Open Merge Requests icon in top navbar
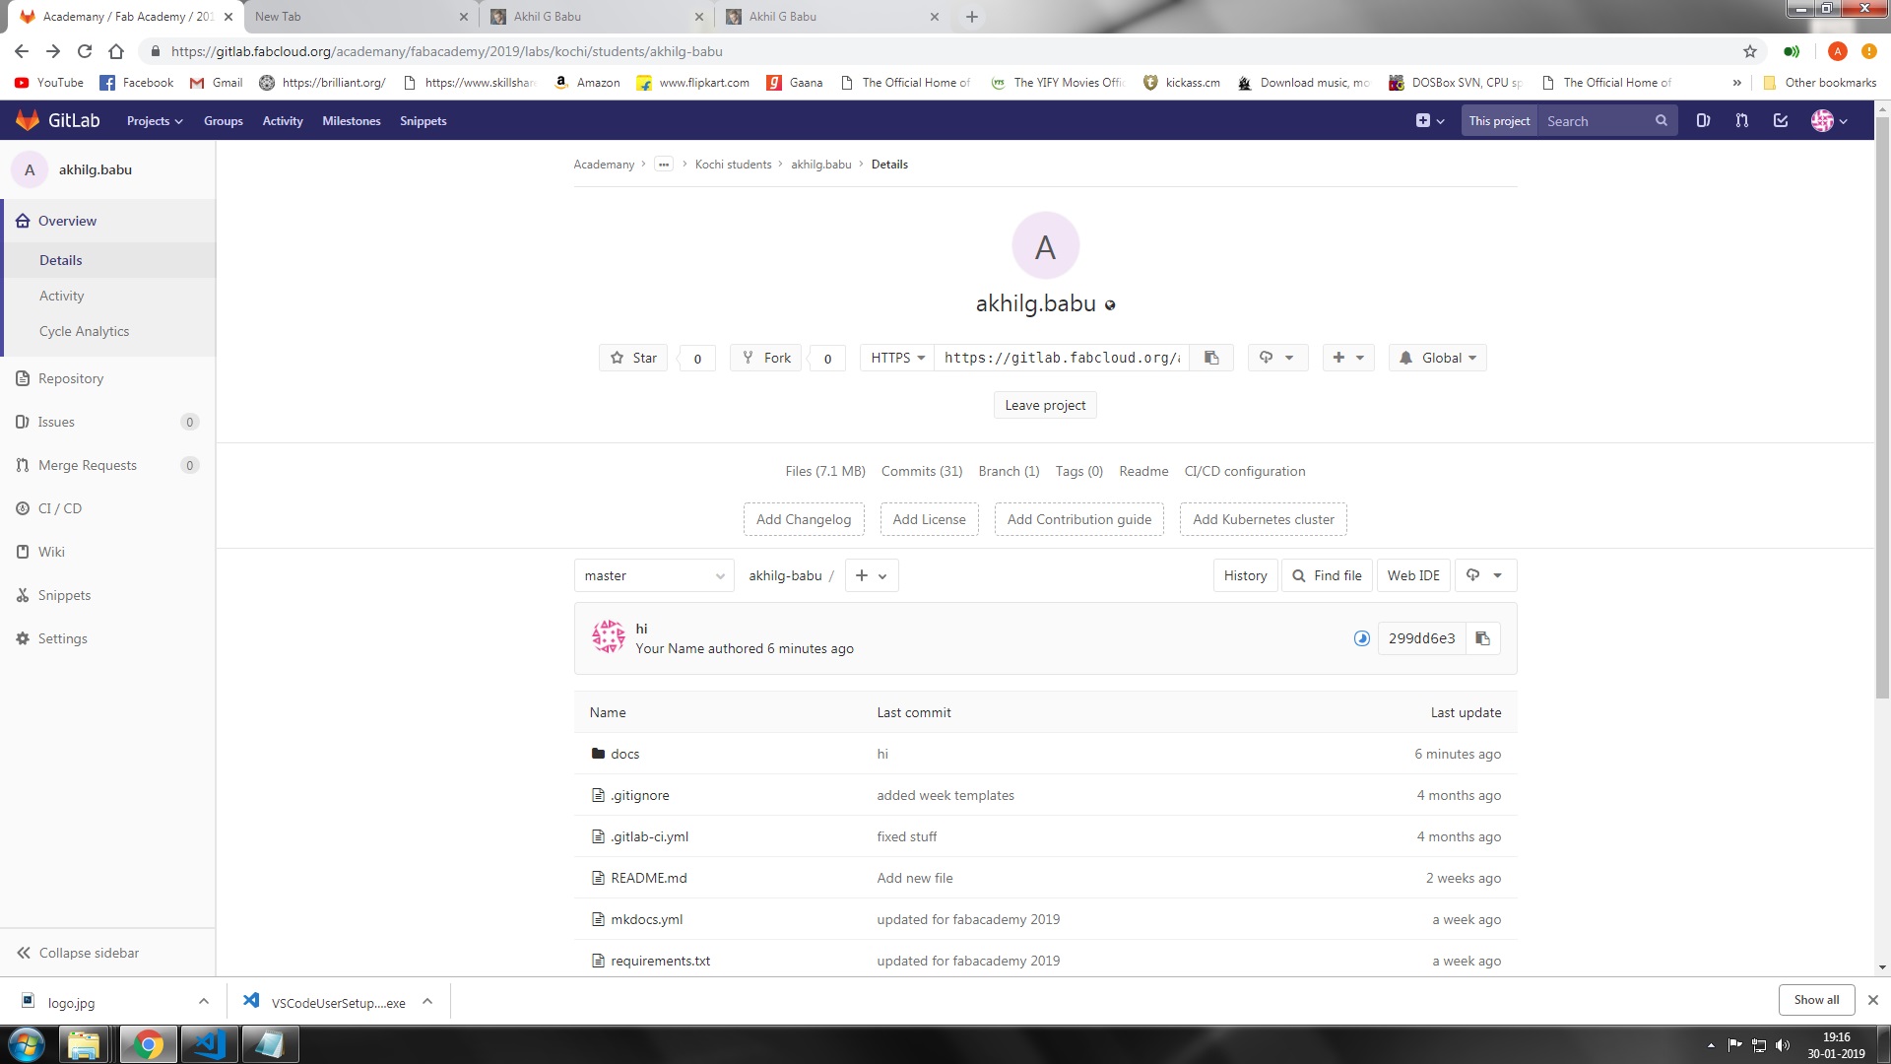This screenshot has height=1064, width=1891. point(1741,120)
